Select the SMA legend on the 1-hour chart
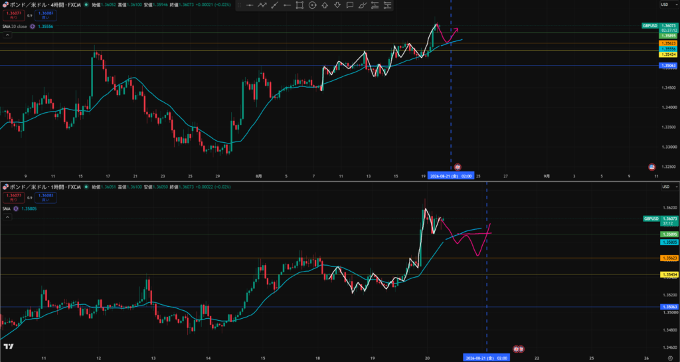680x362 pixels. (7, 209)
